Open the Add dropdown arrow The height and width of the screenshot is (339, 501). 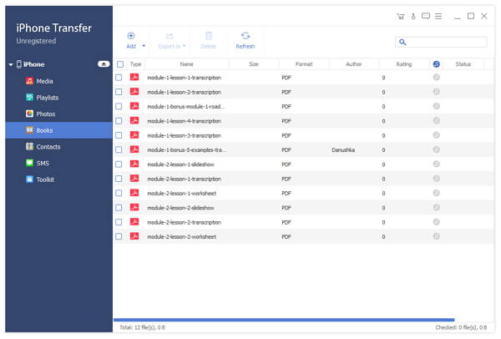144,46
